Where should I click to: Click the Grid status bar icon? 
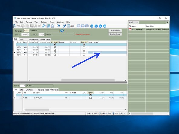113,113
